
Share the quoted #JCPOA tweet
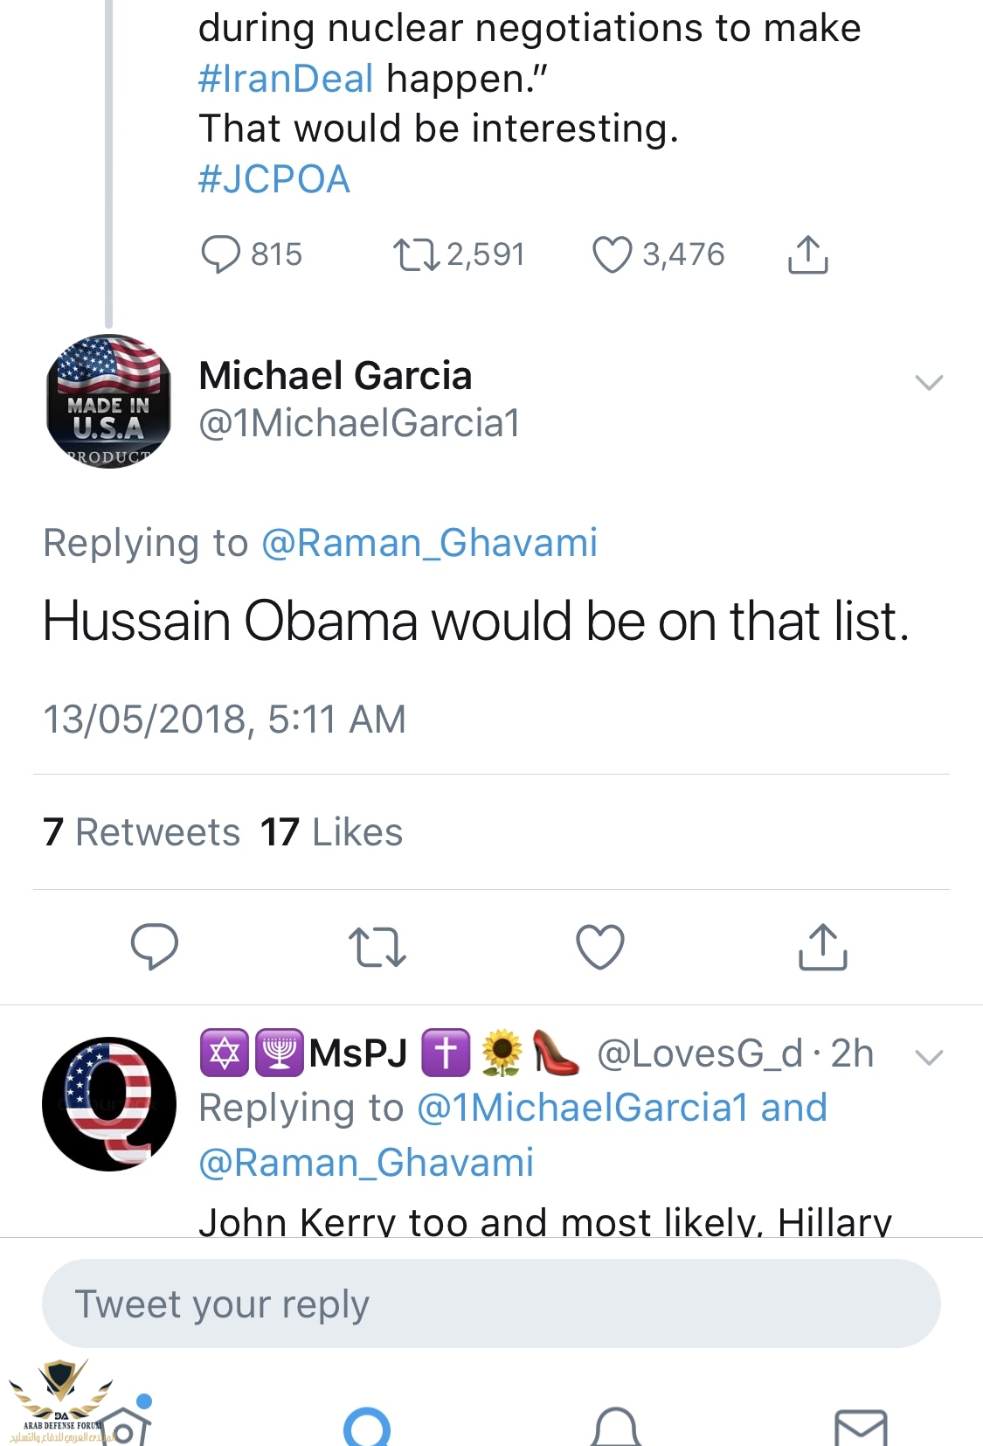coord(807,254)
